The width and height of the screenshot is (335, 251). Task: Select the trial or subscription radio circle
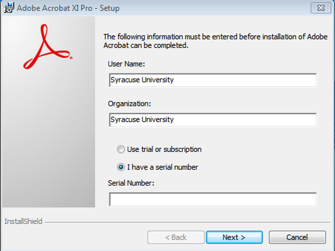point(121,149)
